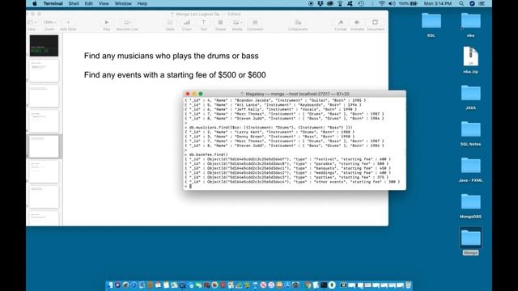Click the date and time Mon 3:14 PM
Viewport: 518px width, 291px height.
point(437,3)
